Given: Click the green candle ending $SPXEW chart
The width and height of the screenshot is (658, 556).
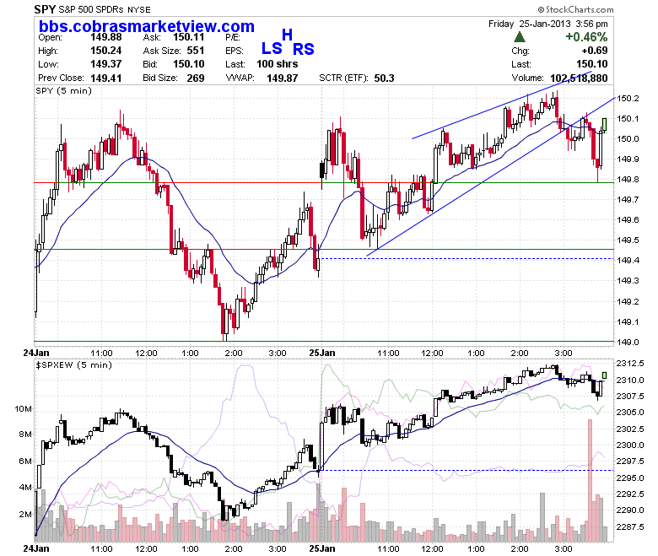Looking at the screenshot, I should tap(604, 375).
